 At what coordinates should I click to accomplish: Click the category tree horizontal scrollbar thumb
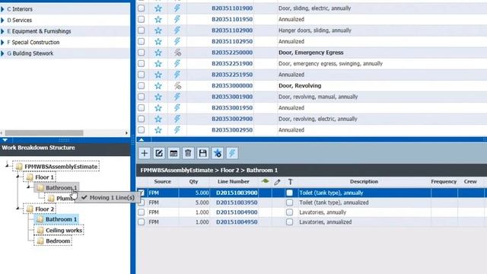pyautogui.click(x=44, y=133)
